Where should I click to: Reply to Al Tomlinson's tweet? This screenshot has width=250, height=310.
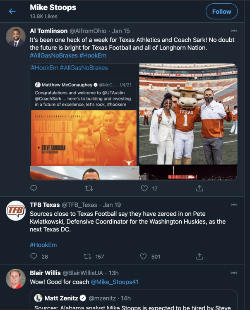click(x=34, y=188)
